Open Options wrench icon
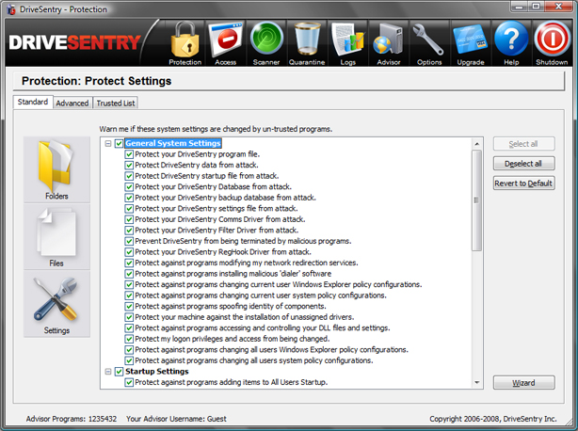 coord(429,43)
